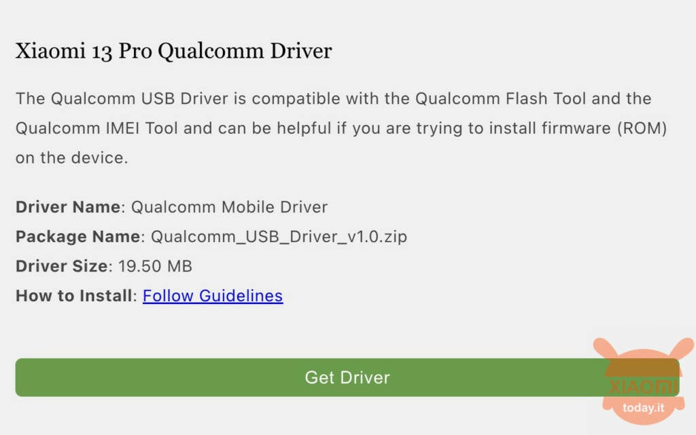The width and height of the screenshot is (696, 435).
Task: Open the Follow Guidelines link
Action: pyautogui.click(x=213, y=296)
